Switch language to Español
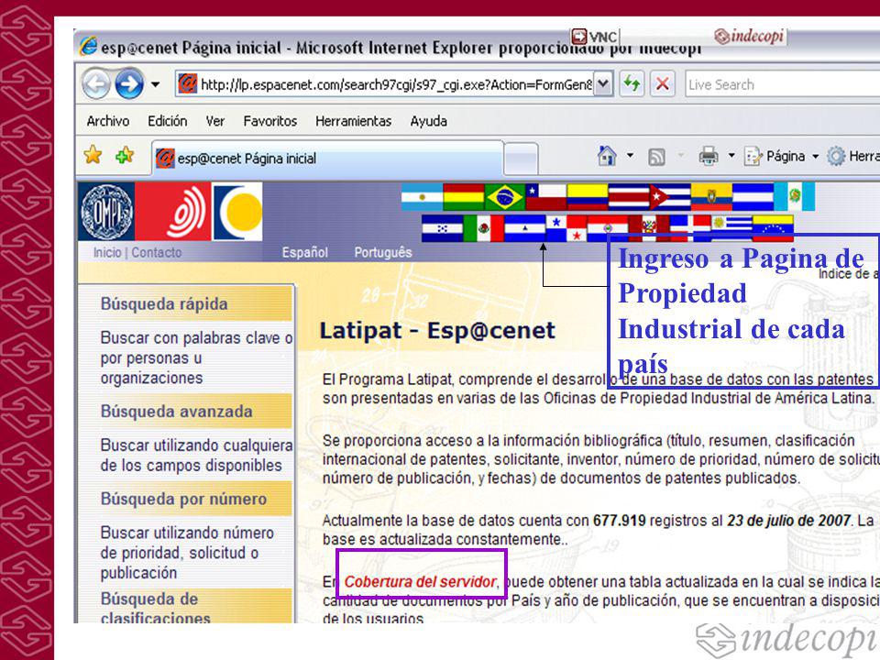 pos(304,253)
